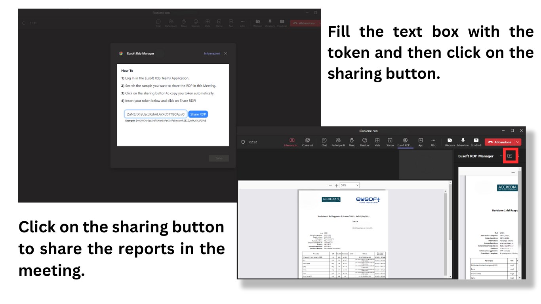Click Eusoft Rdp Manager app logo in dialog
The image size is (541, 304).
pos(121,53)
